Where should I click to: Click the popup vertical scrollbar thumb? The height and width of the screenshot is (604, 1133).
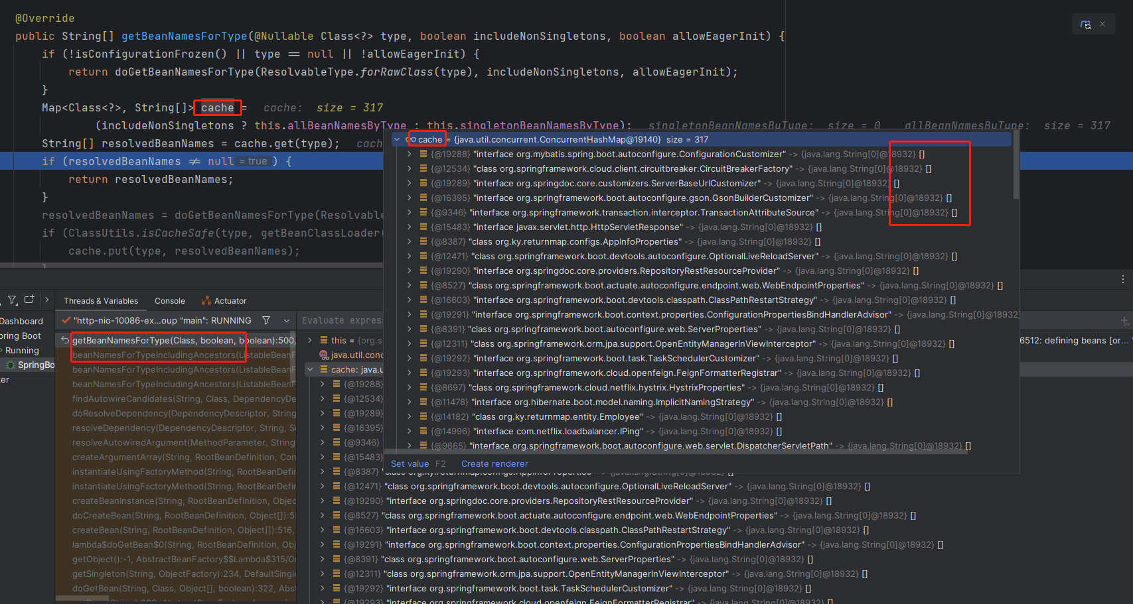click(1016, 166)
